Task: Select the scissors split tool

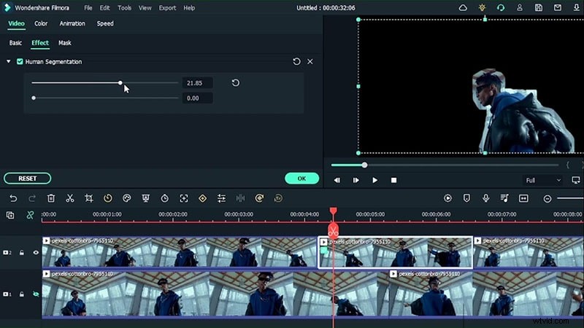Action: pyautogui.click(x=70, y=198)
